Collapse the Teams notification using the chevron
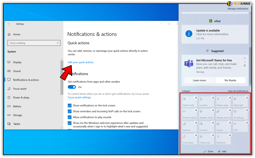Viewport: 255px width, 158px height. 245,62
